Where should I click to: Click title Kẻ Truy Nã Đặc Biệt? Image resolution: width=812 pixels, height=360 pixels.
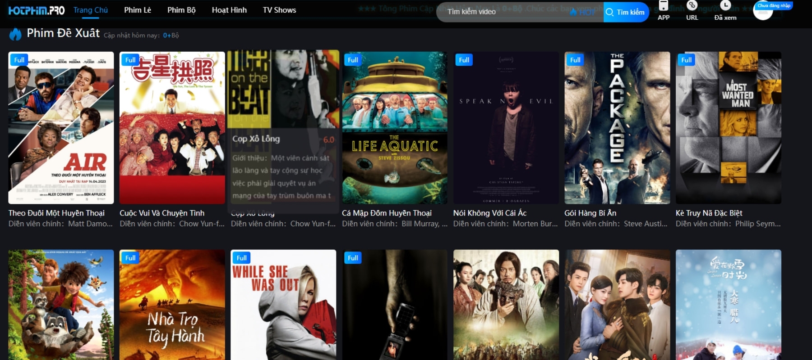(709, 213)
